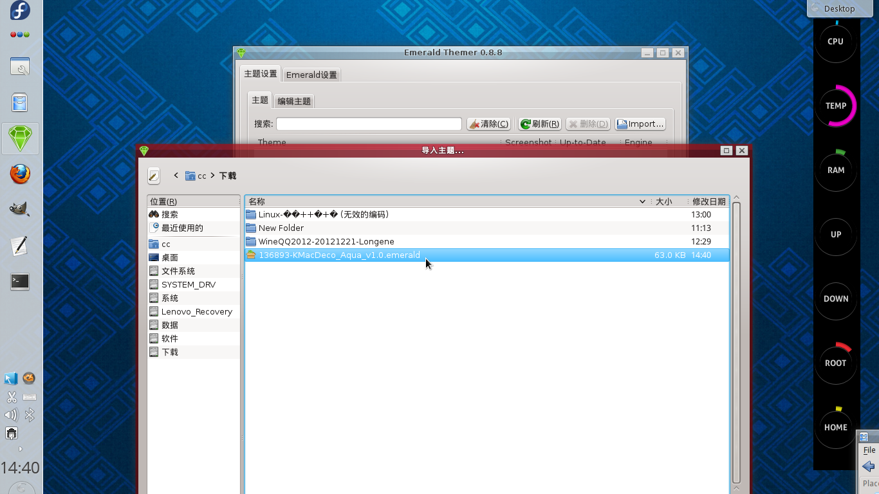Image resolution: width=879 pixels, height=494 pixels.
Task: Select 文件系统 in the places sidebar
Action: point(194,271)
